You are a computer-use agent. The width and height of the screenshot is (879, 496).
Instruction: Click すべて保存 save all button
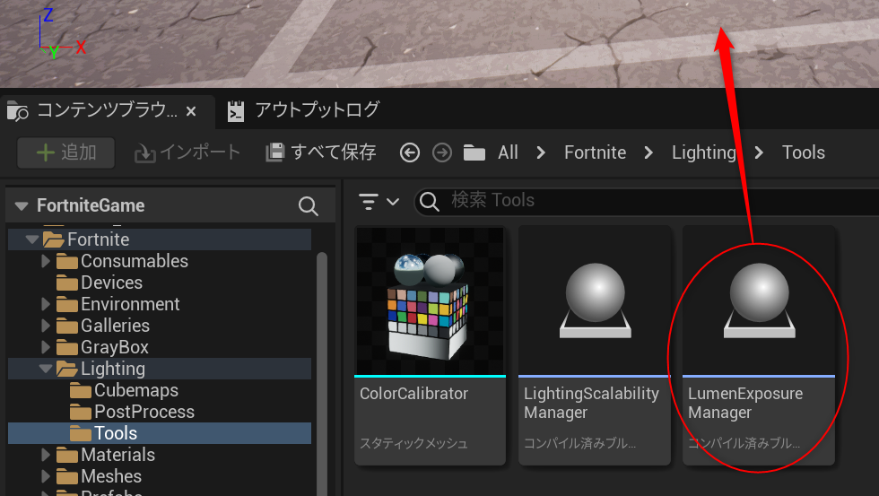click(321, 152)
